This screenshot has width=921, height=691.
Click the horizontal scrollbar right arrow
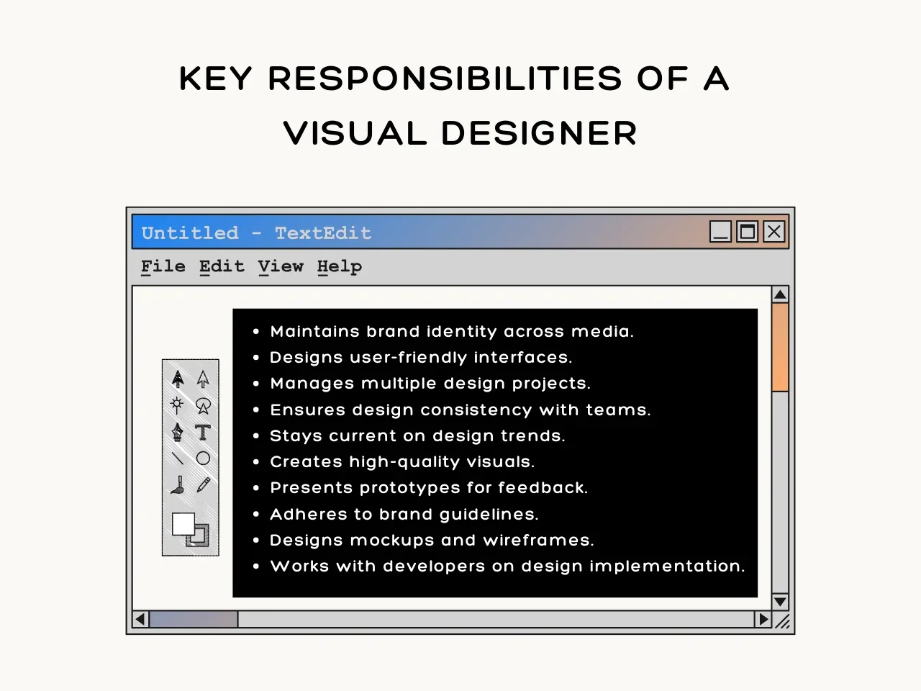pyautogui.click(x=763, y=619)
